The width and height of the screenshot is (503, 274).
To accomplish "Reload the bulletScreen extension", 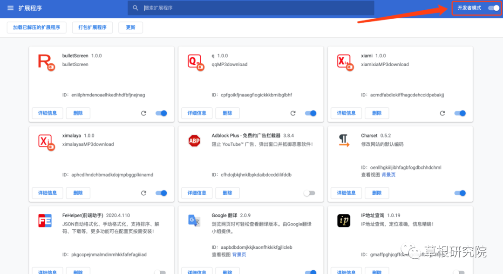I will point(144,113).
